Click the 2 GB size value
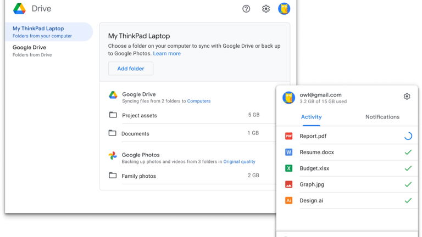Viewport: 422px width, 237px height. (x=253, y=176)
